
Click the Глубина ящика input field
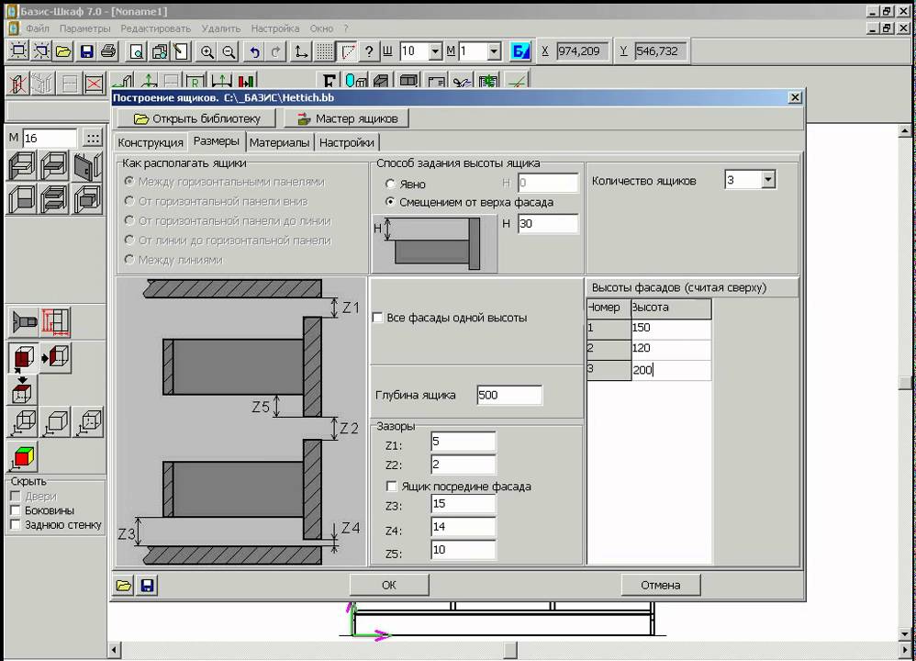tap(509, 395)
